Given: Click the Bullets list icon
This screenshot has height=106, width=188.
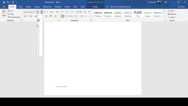Looking at the screenshot, I should (62, 12).
